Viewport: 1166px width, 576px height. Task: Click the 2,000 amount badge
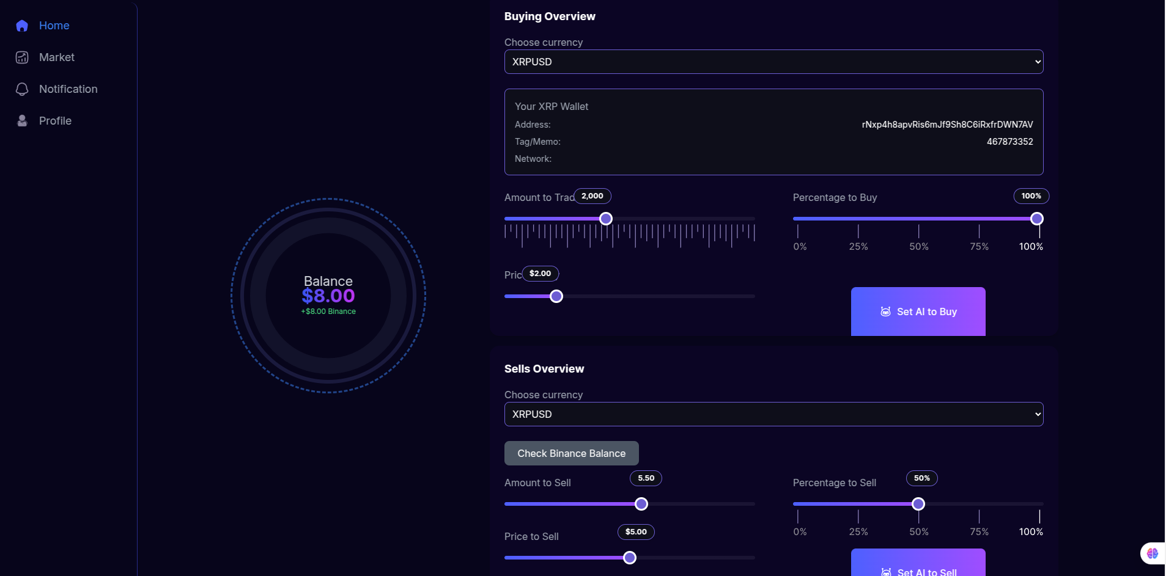592,196
